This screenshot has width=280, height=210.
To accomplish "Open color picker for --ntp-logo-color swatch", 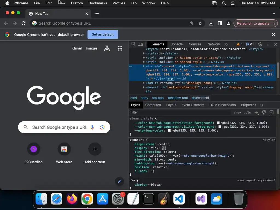I will [x=169, y=130].
